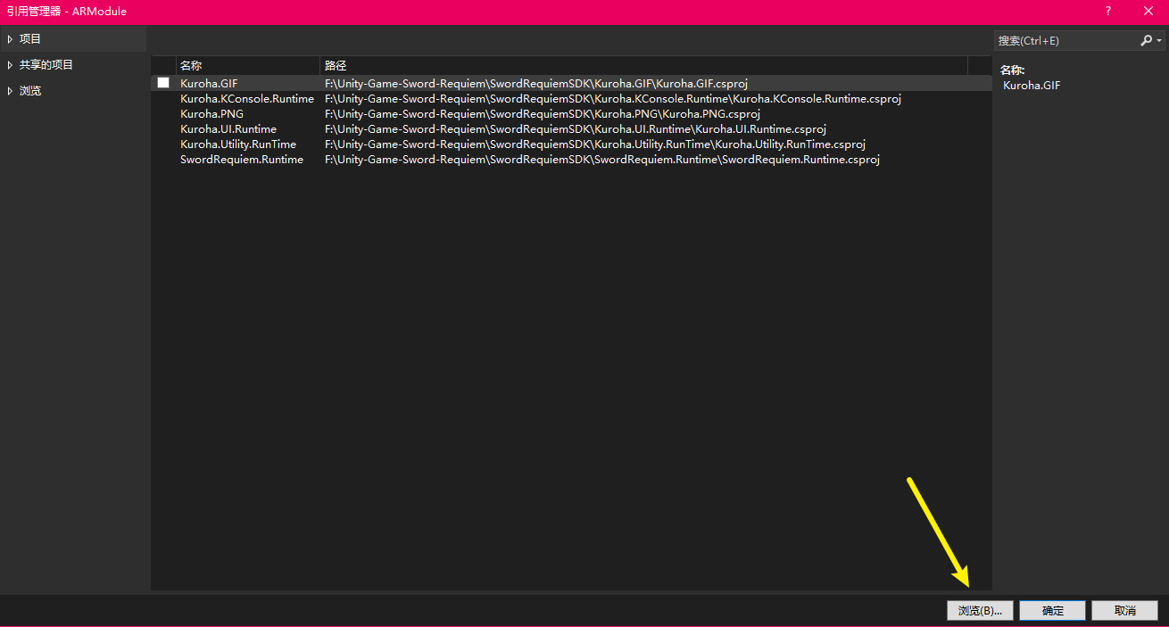Expand the 项目 tree arrow
The height and width of the screenshot is (627, 1169).
(10, 39)
